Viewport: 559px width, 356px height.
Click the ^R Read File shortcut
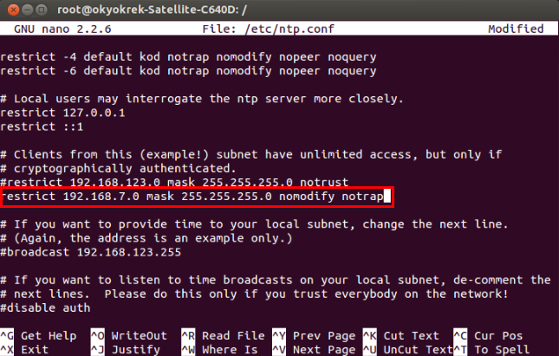click(223, 336)
